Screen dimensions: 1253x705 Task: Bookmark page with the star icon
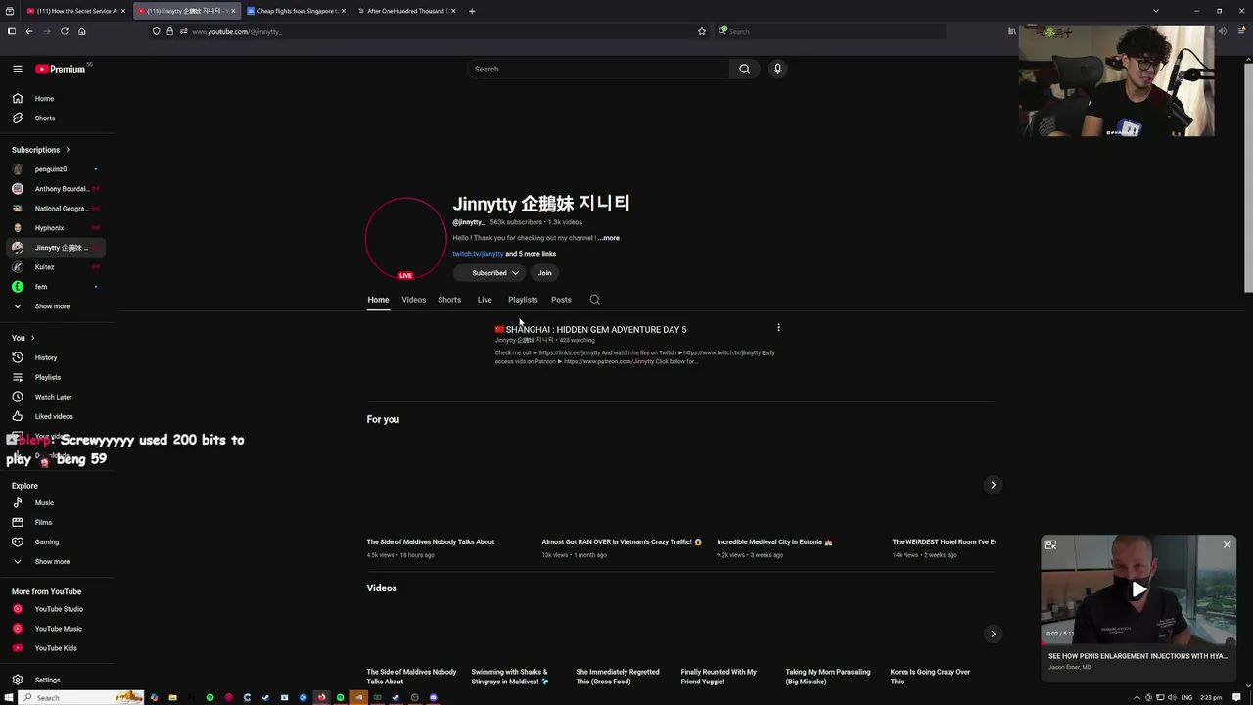click(x=702, y=31)
